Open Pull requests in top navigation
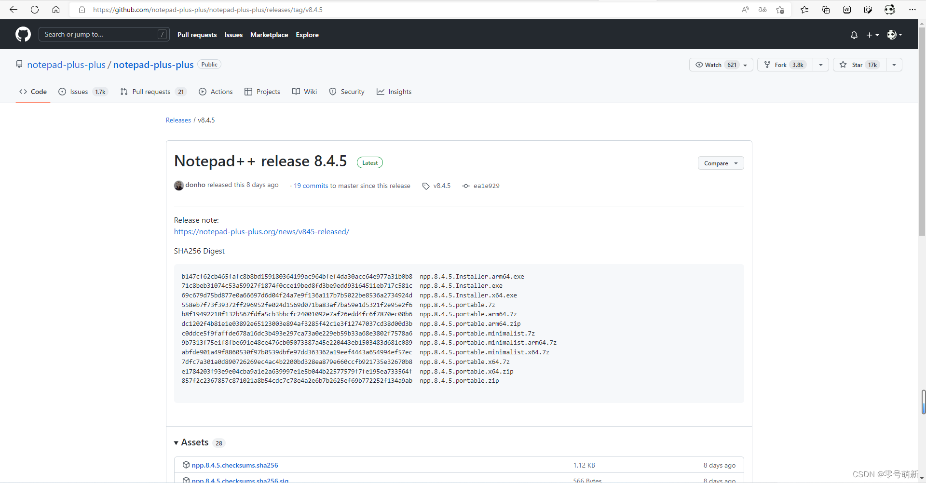 click(x=197, y=35)
